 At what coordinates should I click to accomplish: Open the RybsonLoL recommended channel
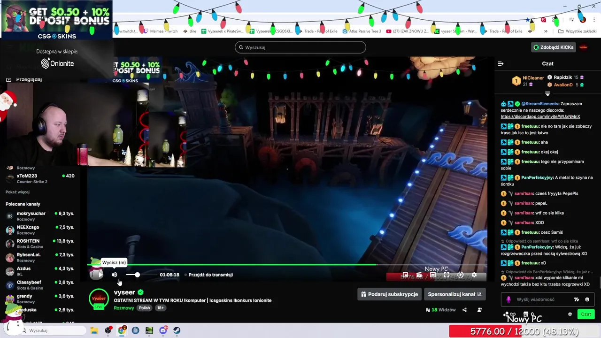tap(40, 257)
